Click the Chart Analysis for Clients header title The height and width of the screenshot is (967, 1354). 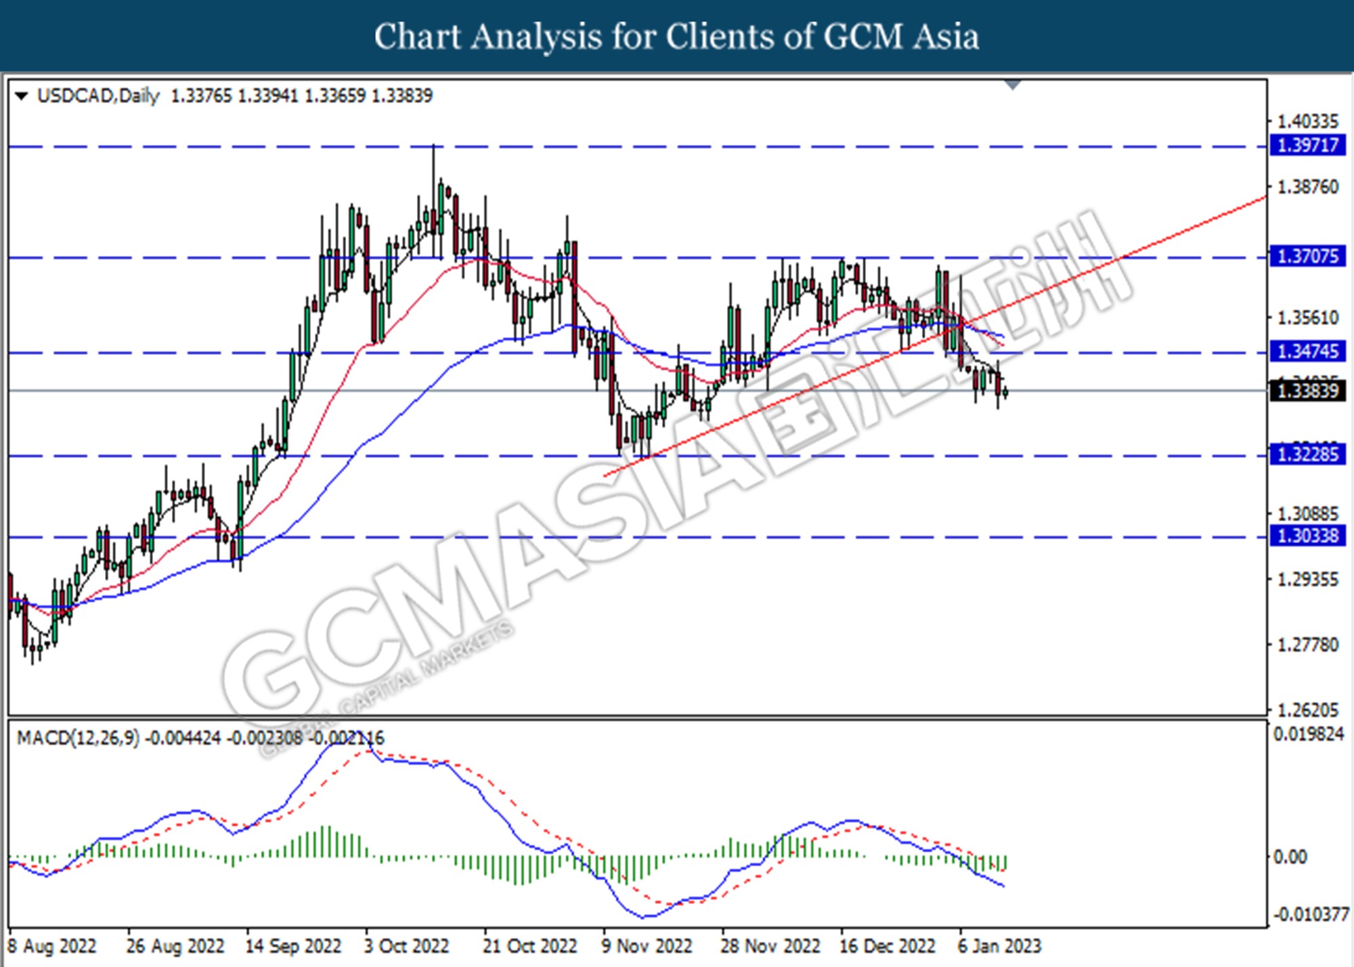coord(676,37)
